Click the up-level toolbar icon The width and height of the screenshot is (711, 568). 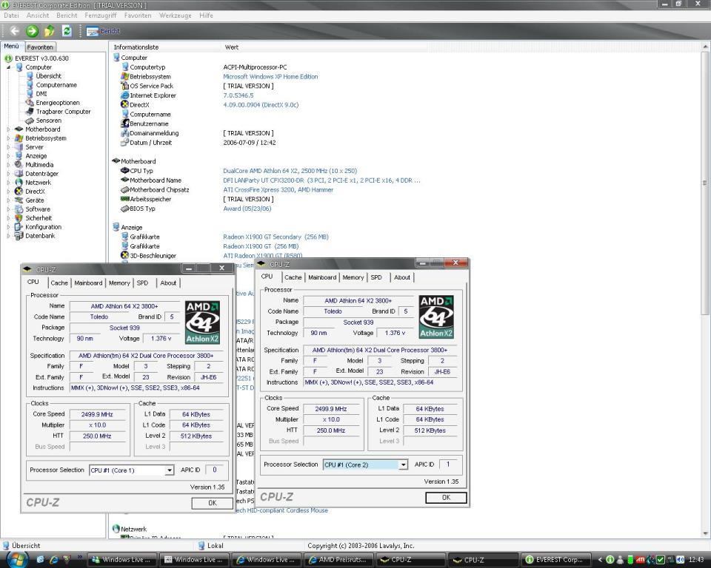coord(50,31)
